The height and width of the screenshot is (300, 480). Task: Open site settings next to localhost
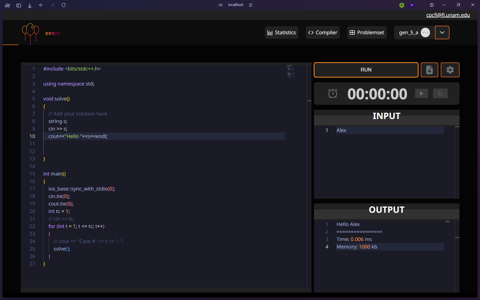pos(250,5)
